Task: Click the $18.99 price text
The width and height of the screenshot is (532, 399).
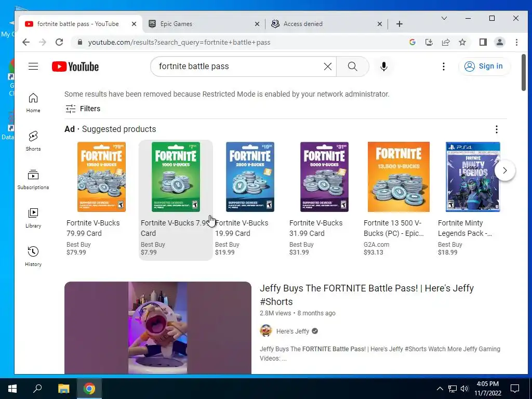Action: pyautogui.click(x=447, y=252)
